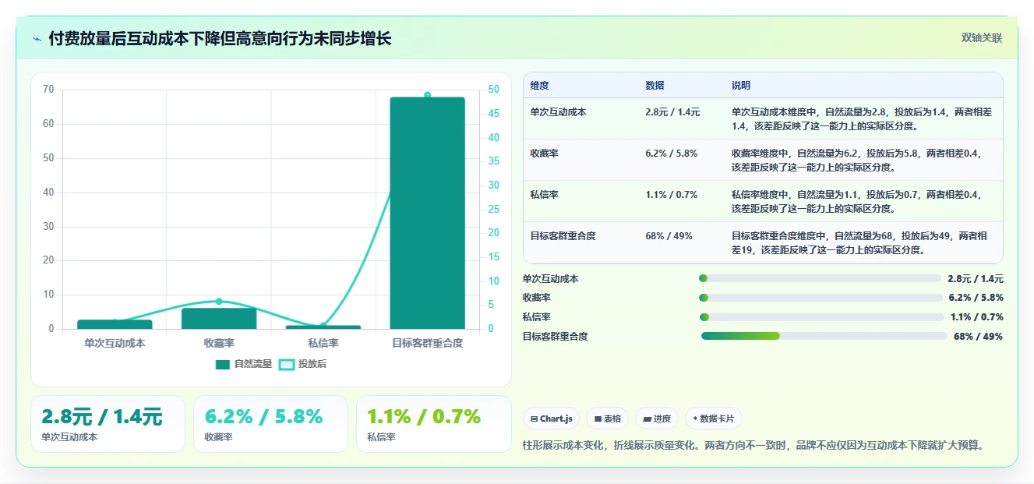Click the 双轴关联 label in header

tap(981, 37)
